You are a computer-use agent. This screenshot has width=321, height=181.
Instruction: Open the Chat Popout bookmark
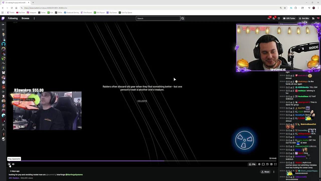[86, 13]
